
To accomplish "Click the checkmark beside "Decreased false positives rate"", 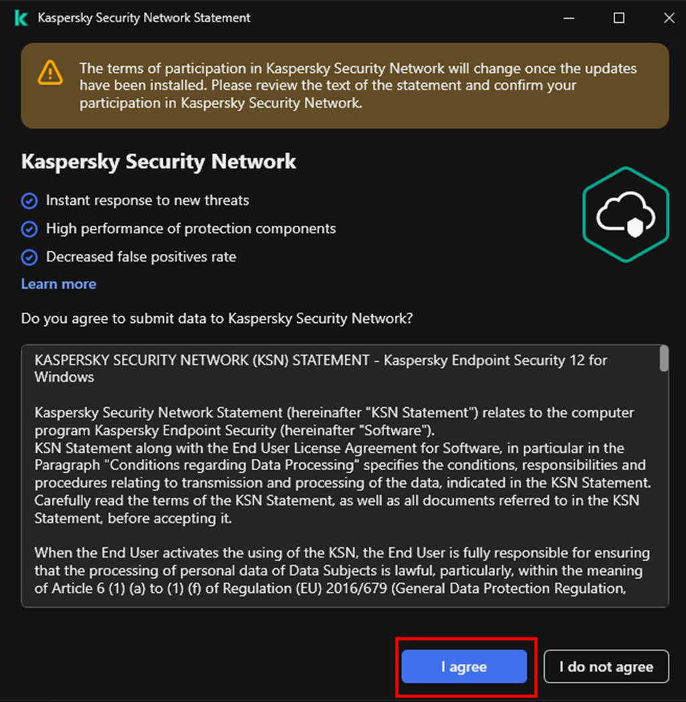I will pos(29,257).
